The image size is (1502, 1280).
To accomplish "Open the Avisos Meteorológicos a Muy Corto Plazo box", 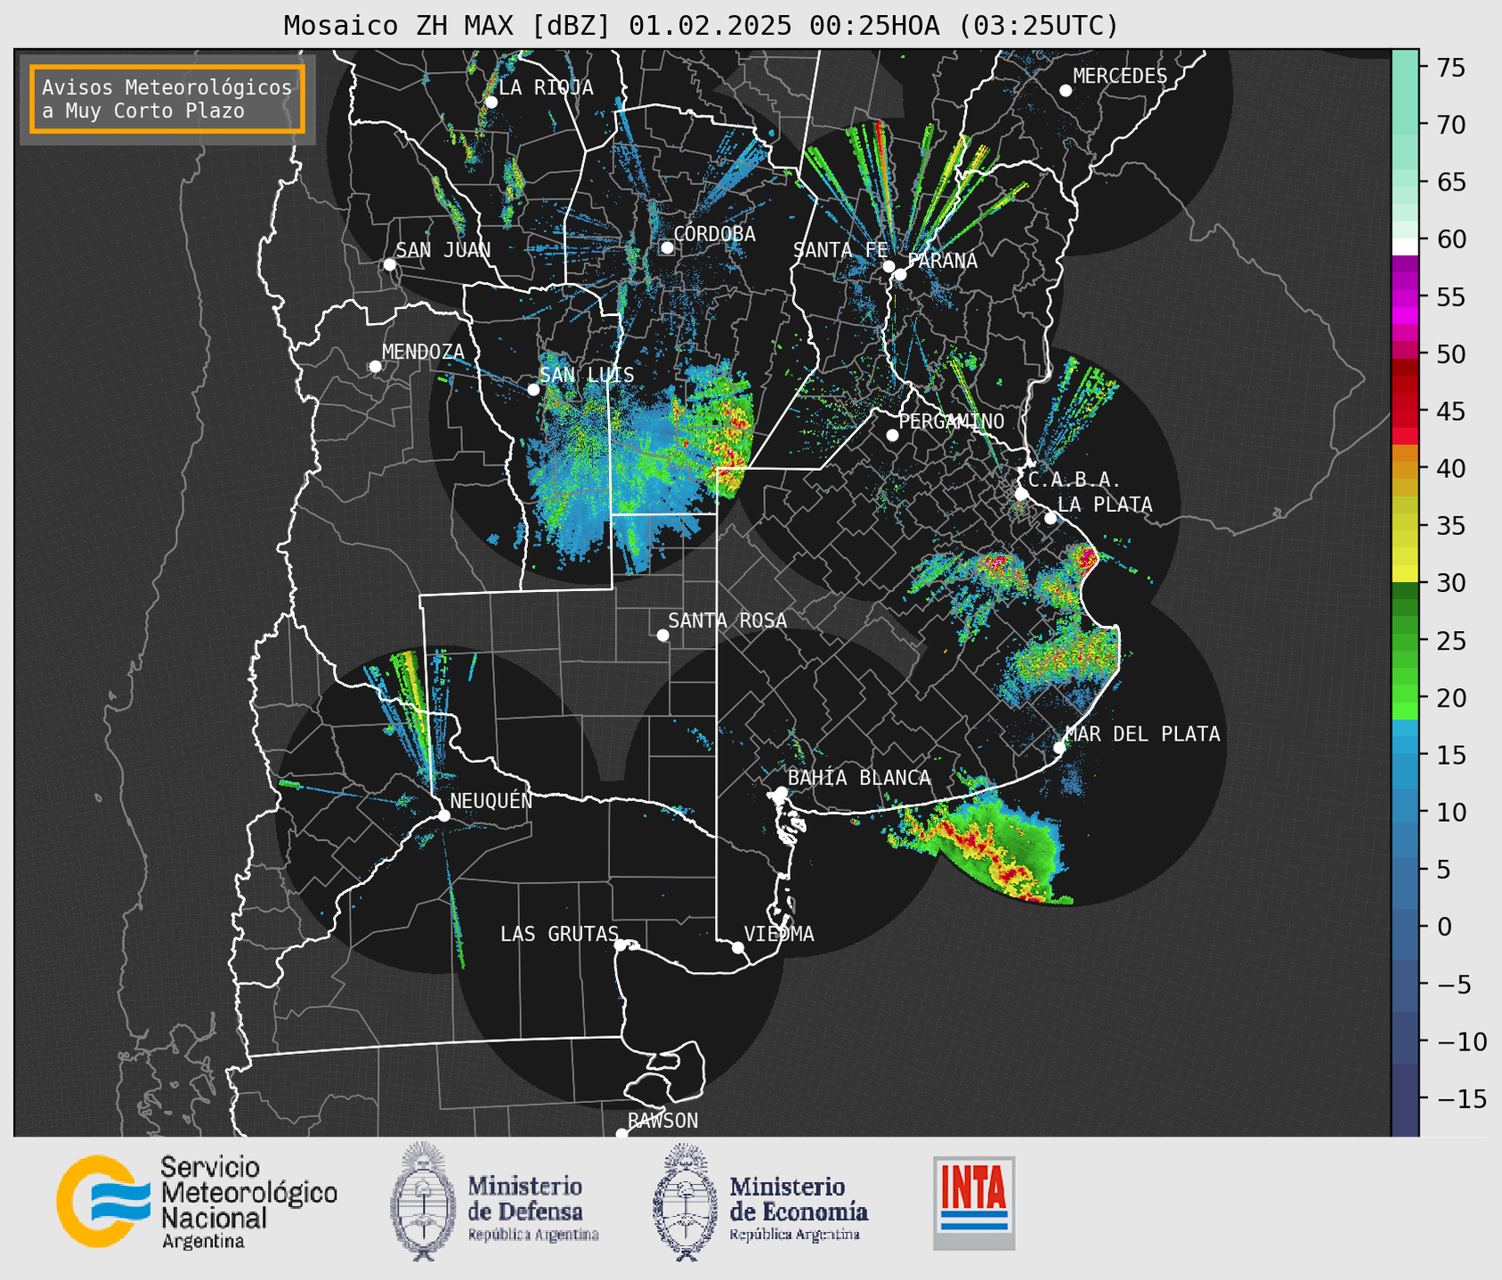I will (x=167, y=99).
